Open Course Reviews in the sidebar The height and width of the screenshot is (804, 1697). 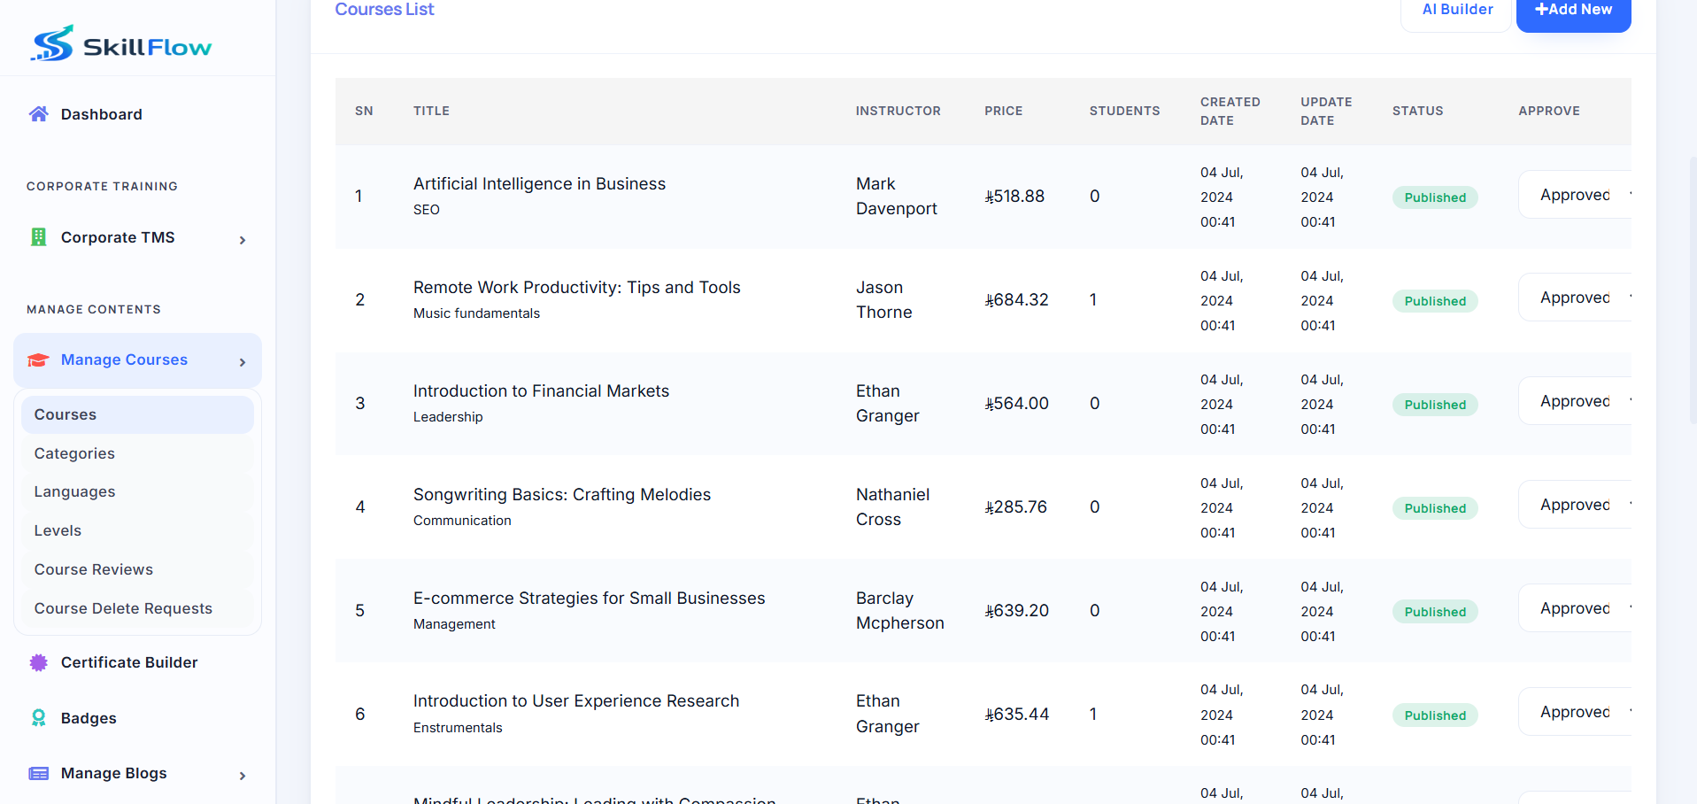pyautogui.click(x=137, y=569)
